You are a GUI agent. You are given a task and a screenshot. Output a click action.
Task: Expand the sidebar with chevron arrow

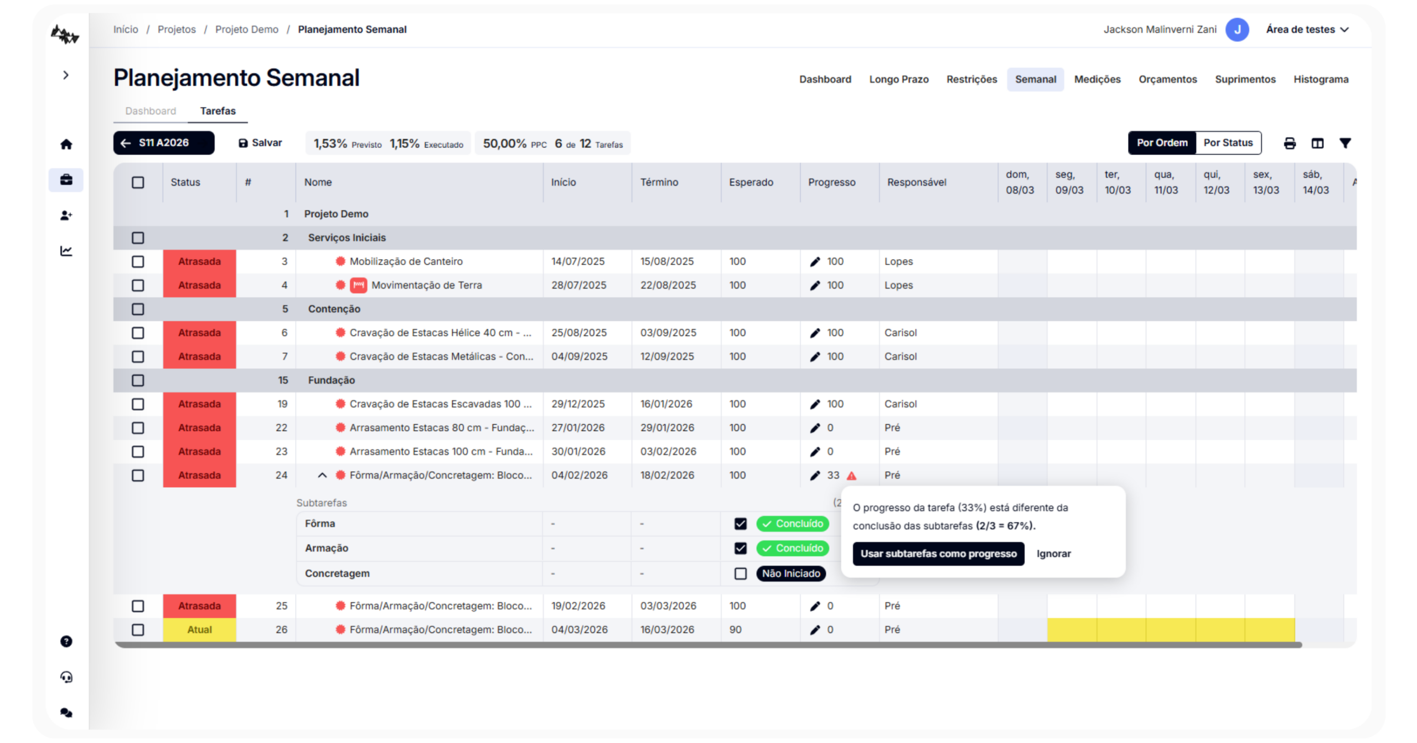66,75
